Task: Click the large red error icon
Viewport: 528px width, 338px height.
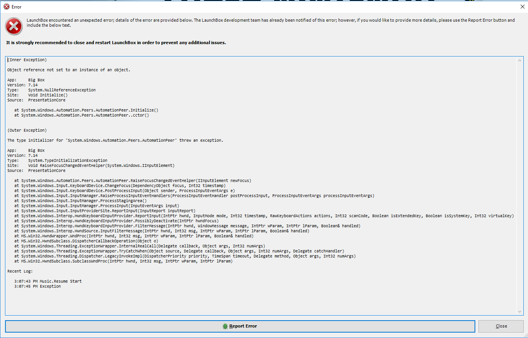Action: pyautogui.click(x=14, y=26)
